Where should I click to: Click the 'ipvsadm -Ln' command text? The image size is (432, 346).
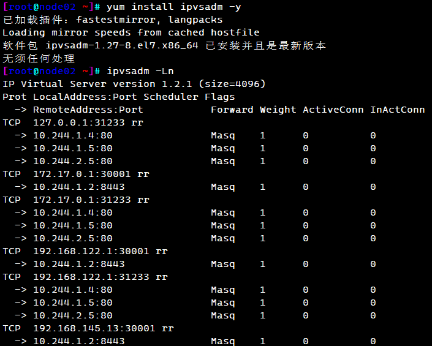coord(140,71)
